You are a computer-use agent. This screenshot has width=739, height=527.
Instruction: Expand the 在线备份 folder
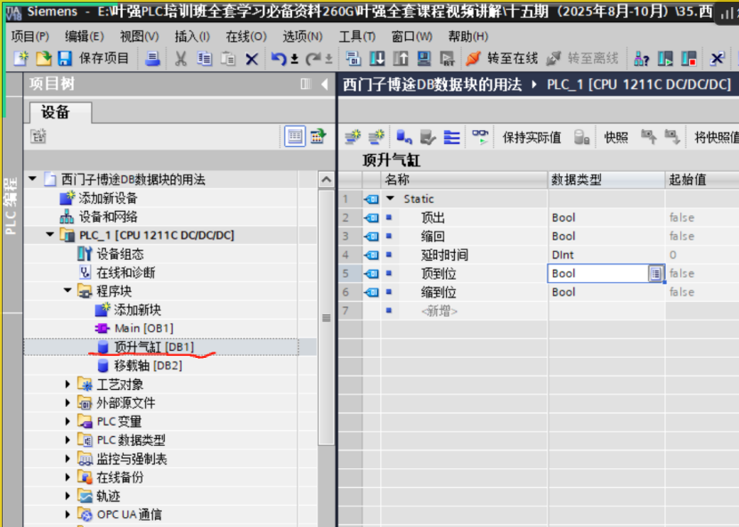[x=68, y=477]
